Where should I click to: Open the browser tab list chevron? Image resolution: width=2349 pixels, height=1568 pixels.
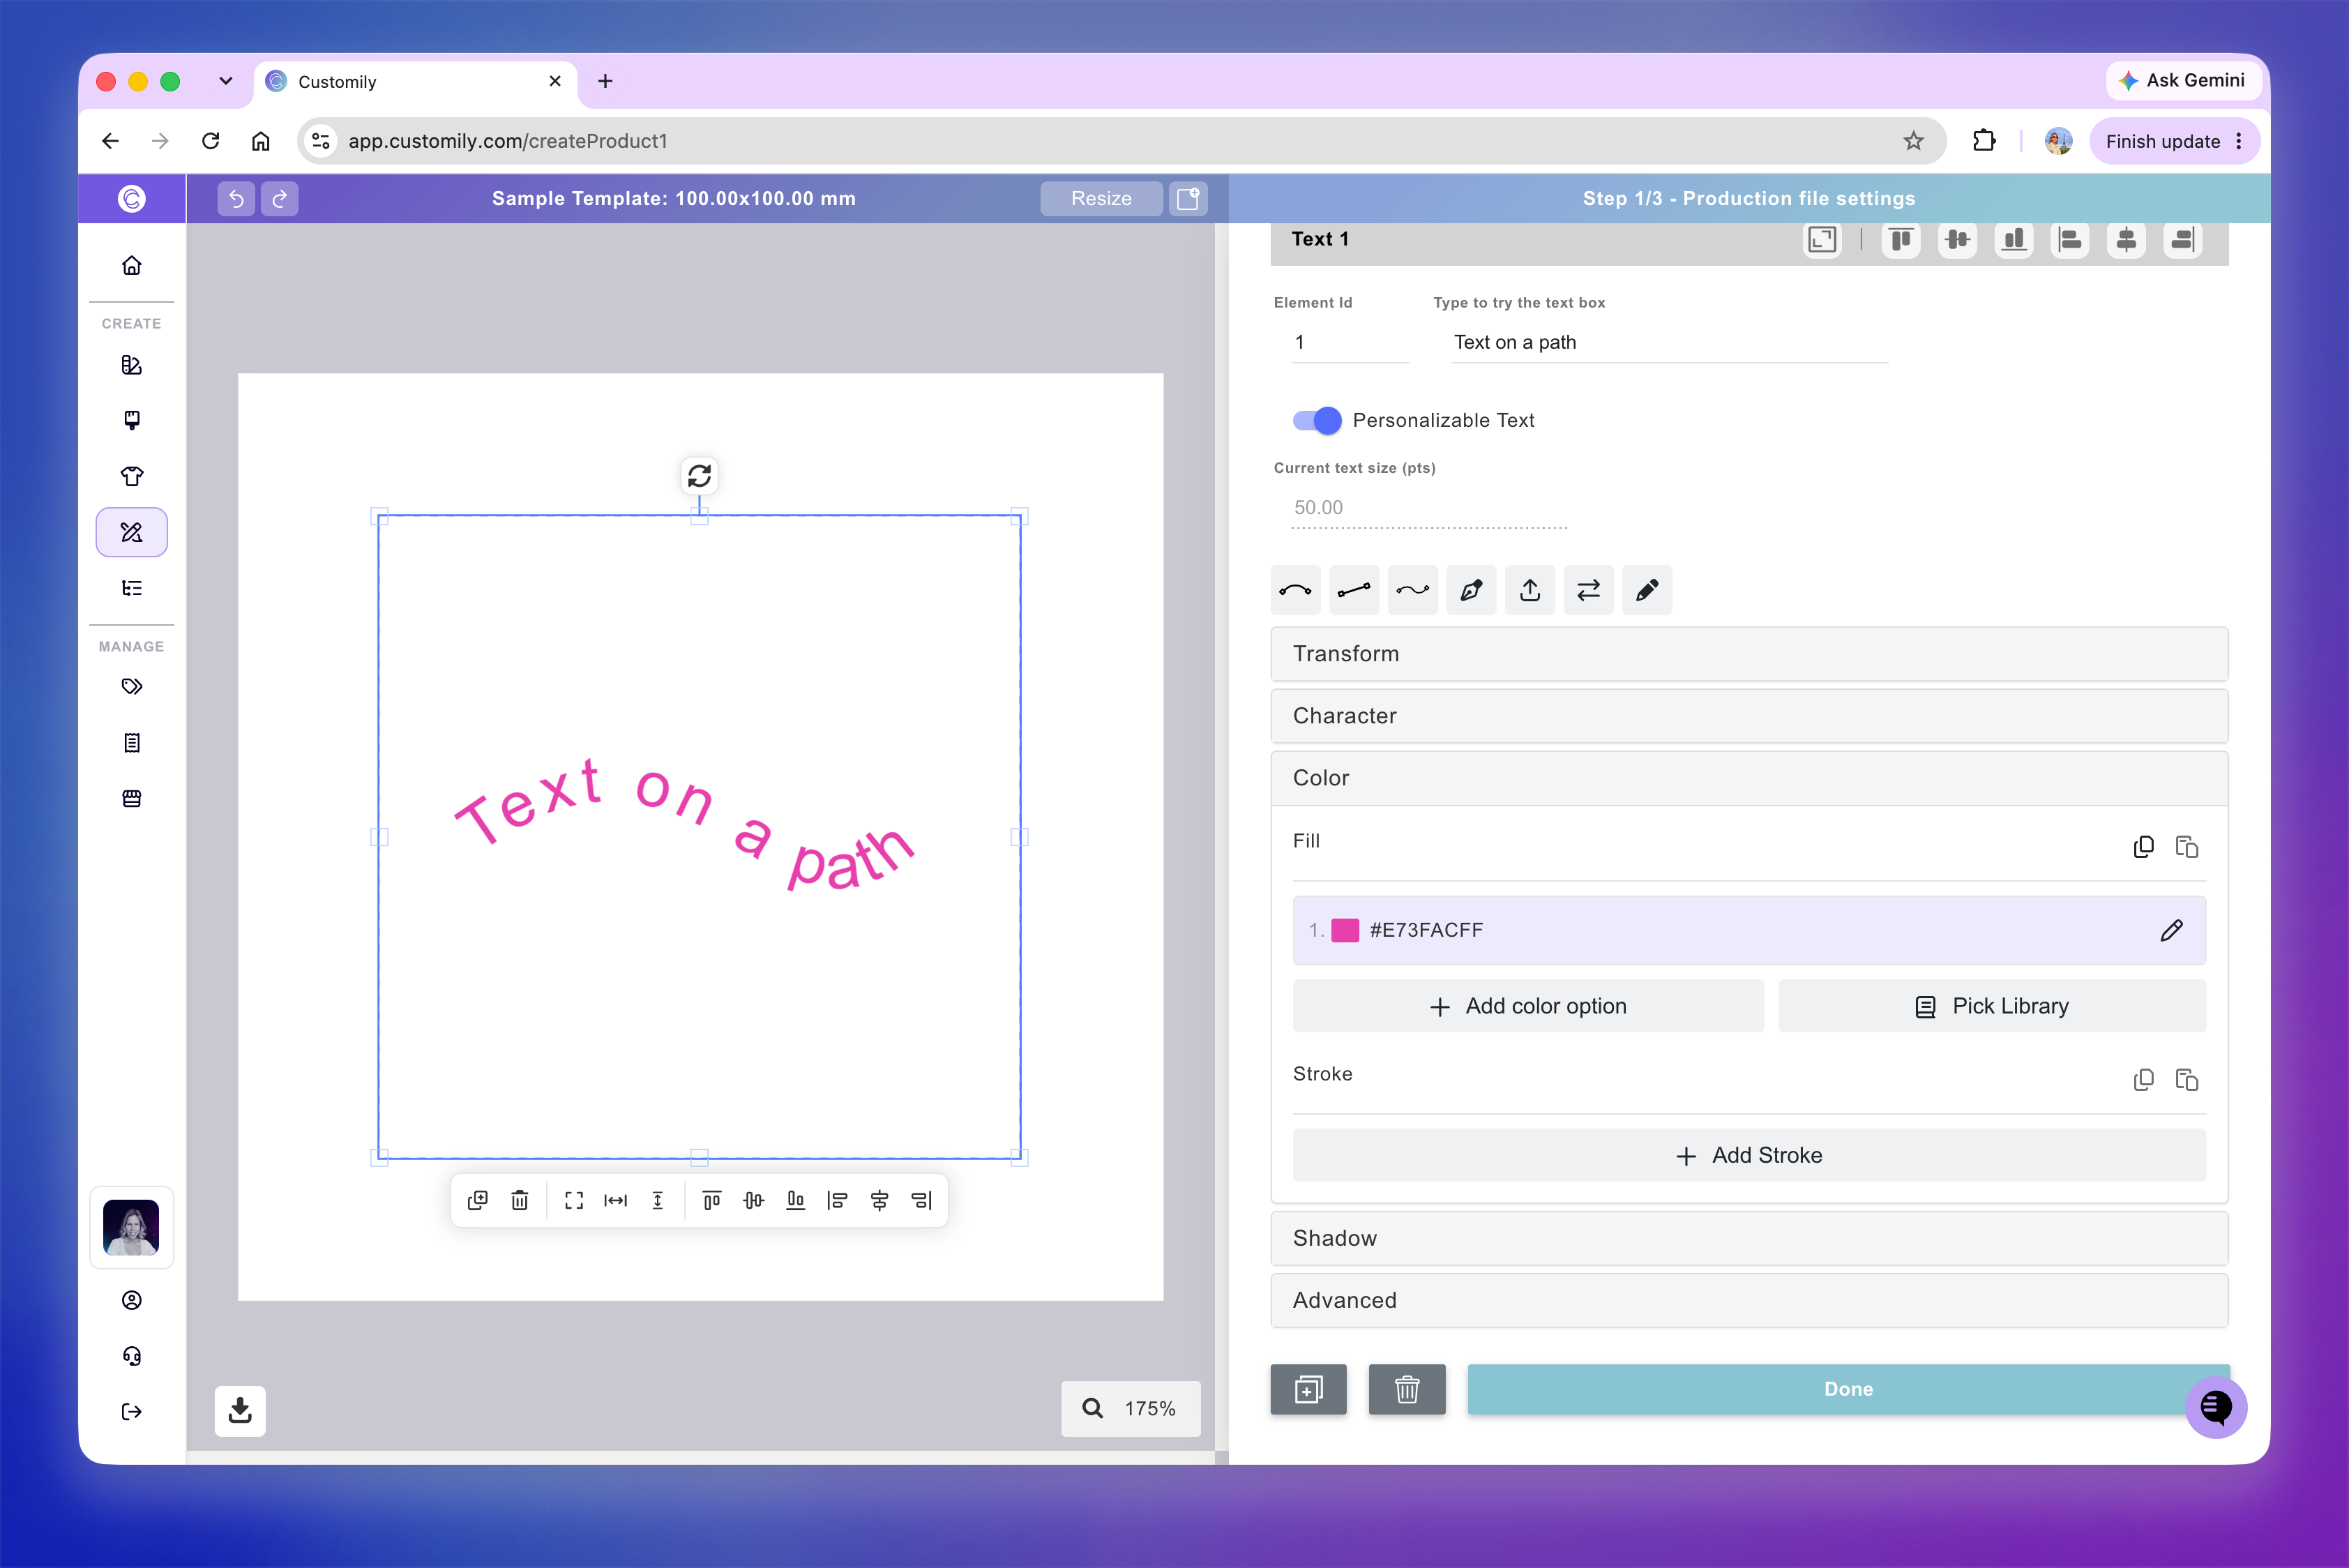226,81
